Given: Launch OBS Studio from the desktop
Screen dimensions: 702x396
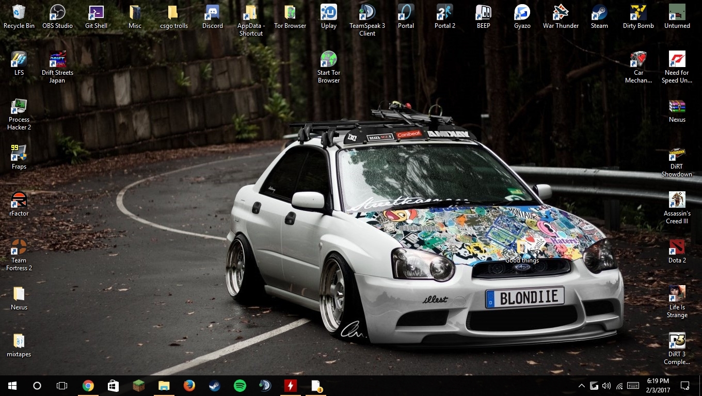Looking at the screenshot, I should click(x=57, y=16).
